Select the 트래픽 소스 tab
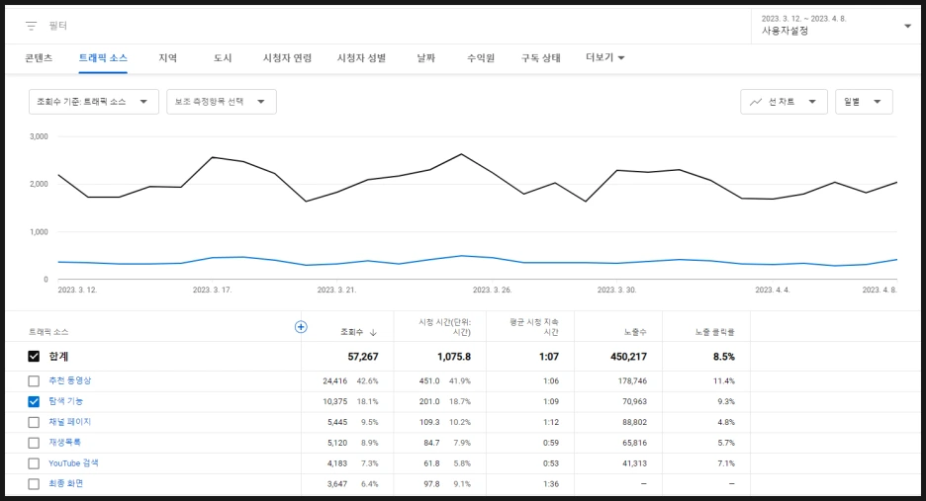The height and width of the screenshot is (501, 926). coord(103,58)
